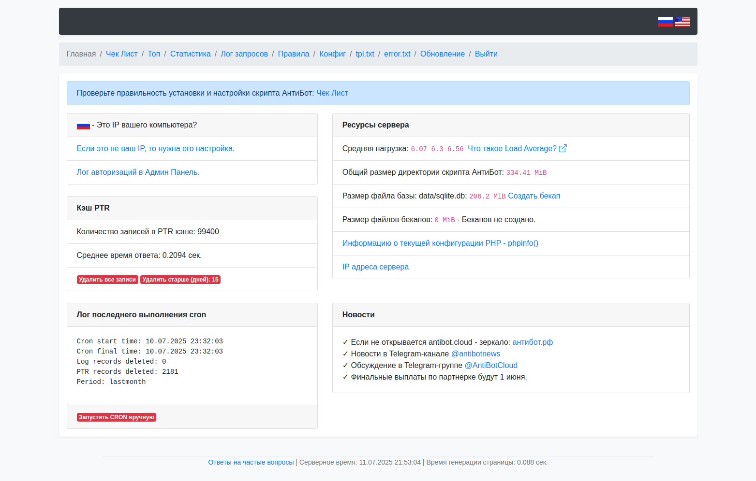756x481 pixels.
Task: Open Чек Лист from the blue alert banner
Action: 332,93
